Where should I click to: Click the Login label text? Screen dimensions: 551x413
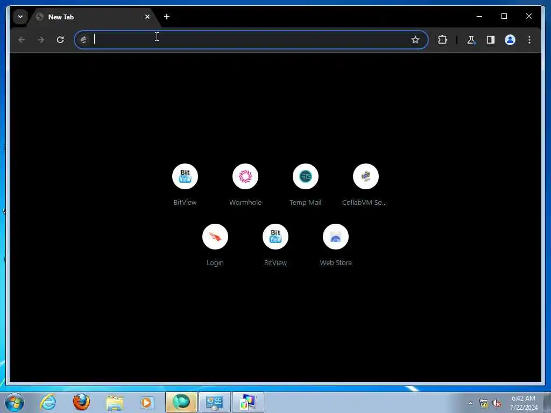(x=215, y=262)
